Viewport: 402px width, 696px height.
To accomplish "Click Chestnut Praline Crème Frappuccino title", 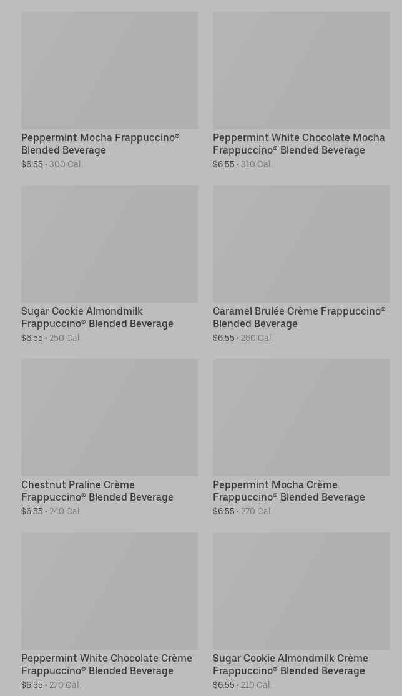I will coord(97,491).
